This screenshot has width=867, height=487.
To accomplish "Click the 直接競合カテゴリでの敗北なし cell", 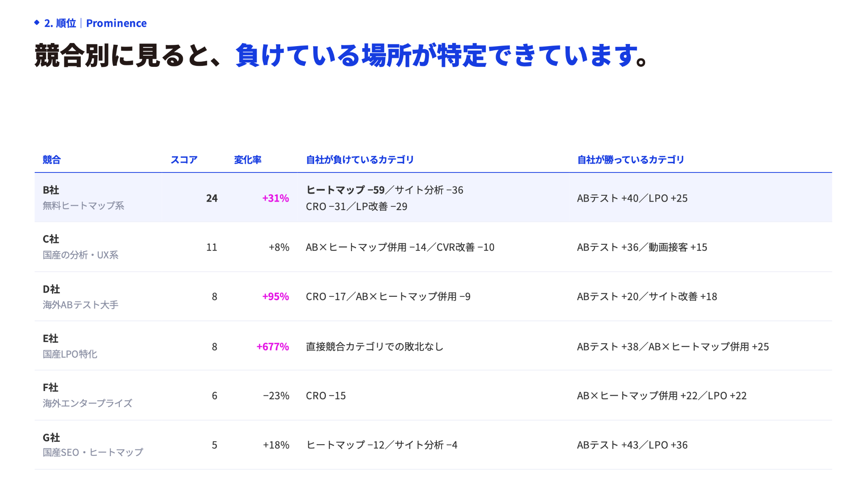I will pyautogui.click(x=375, y=347).
